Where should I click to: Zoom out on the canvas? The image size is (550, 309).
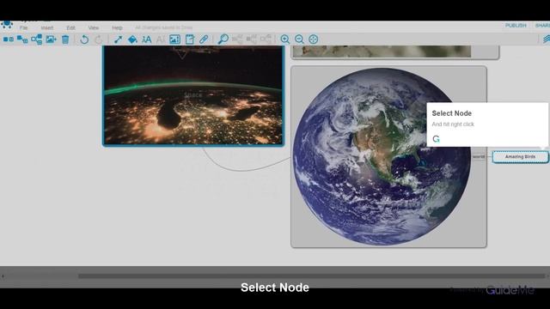(x=299, y=39)
